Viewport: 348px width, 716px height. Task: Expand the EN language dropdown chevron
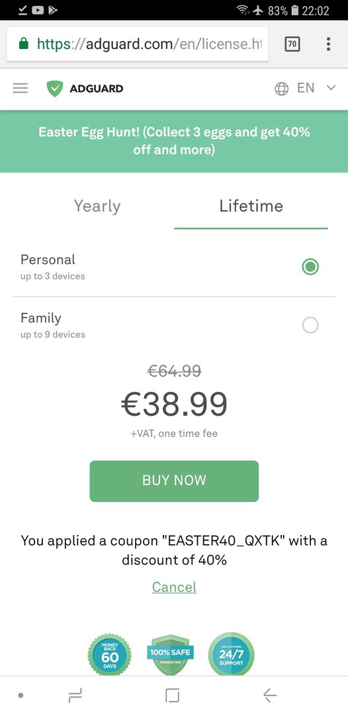331,88
